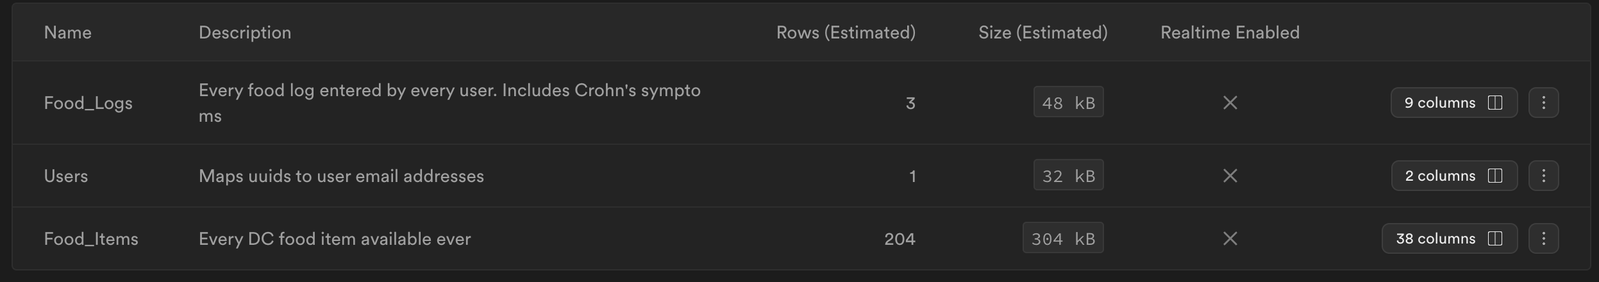
Task: Click the 304 kB size badge
Action: coord(1063,238)
